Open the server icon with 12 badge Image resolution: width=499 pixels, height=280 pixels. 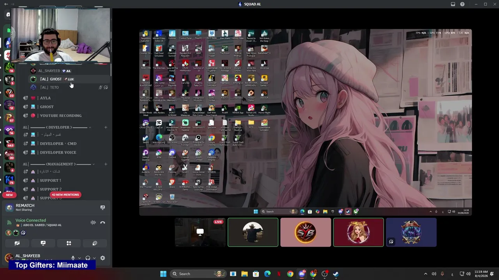click(9, 105)
